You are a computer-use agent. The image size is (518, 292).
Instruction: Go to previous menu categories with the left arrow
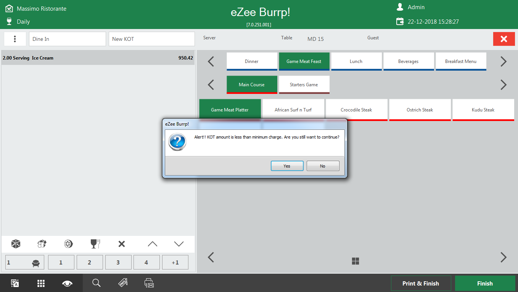(211, 61)
